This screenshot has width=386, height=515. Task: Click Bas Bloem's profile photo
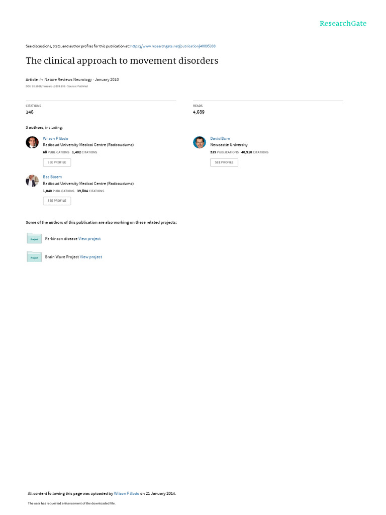click(32, 181)
